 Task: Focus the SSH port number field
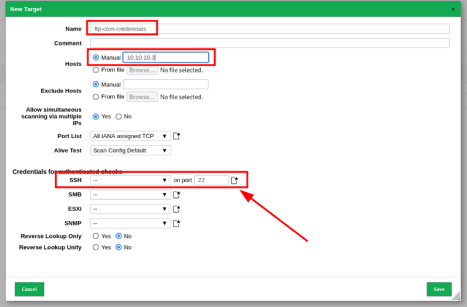[211, 180]
